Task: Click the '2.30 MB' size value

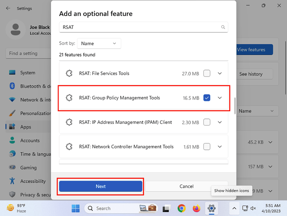Action: pos(190,123)
